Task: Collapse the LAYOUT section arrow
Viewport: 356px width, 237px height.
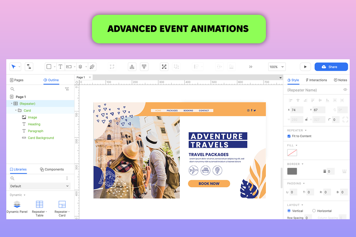Action: (x=302, y=205)
